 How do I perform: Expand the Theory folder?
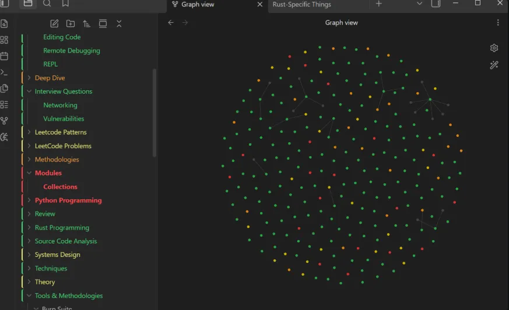(29, 282)
